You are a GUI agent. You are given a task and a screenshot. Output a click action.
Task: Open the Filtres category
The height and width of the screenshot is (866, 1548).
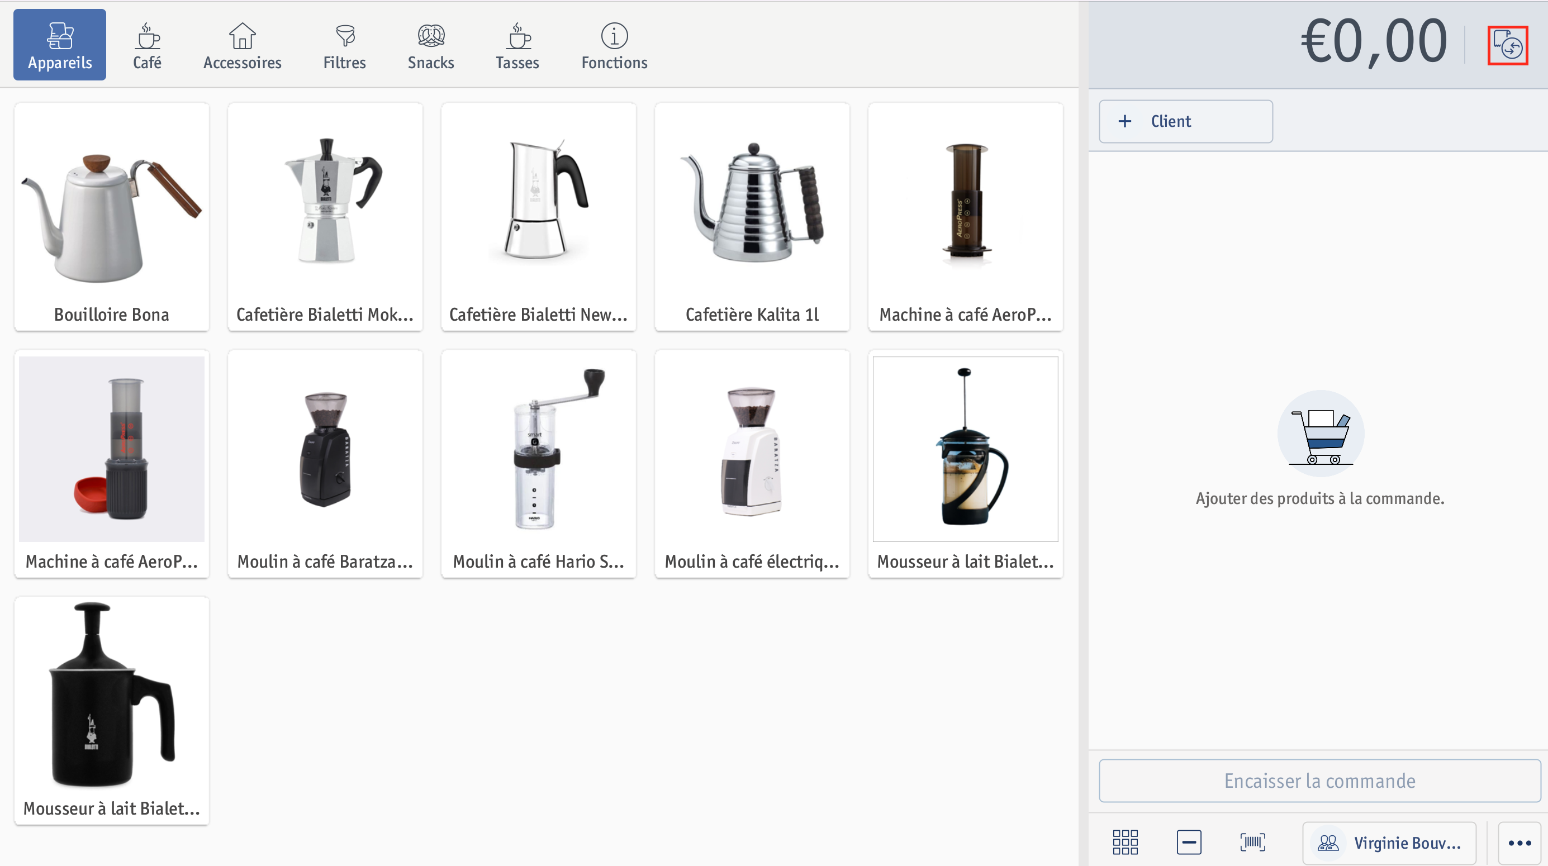344,45
